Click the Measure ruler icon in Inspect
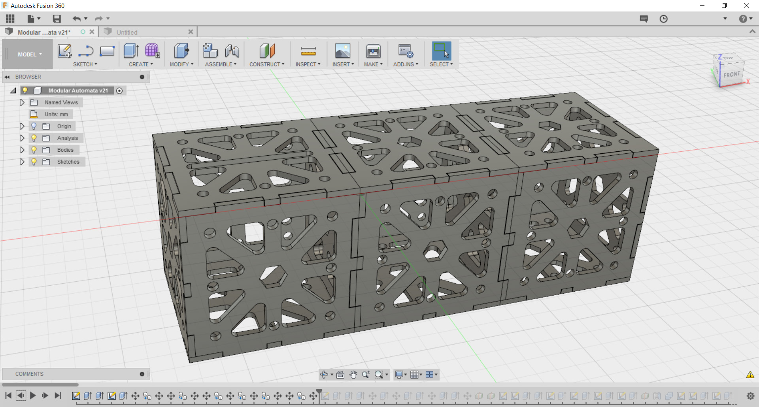The height and width of the screenshot is (407, 759). click(x=308, y=51)
